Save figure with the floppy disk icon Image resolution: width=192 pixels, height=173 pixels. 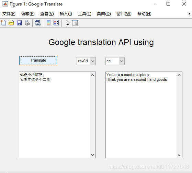click(x=19, y=23)
